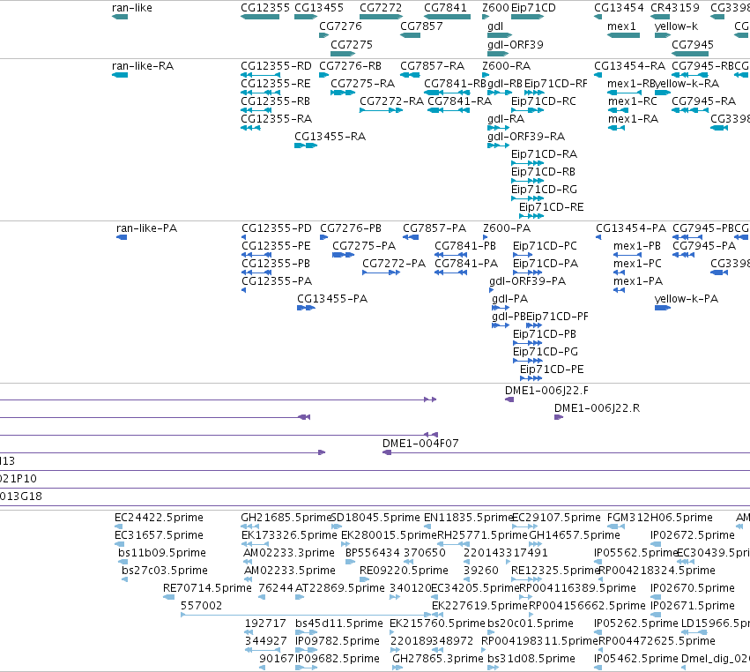Click transcript Eip71CD-RC label
Viewport: 750px width, 672px height.
pos(544,101)
